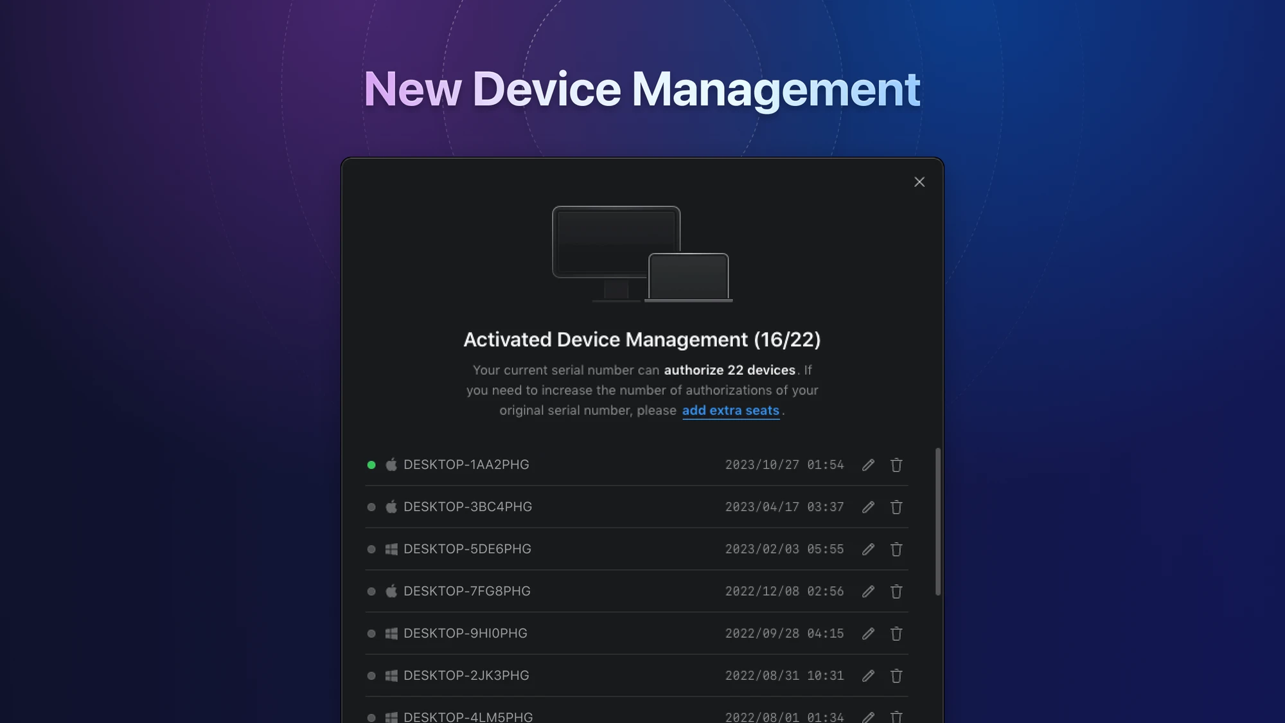This screenshot has height=723, width=1285.
Task: Click gray status dot of DESKTOP-5DE6PHG
Action: (371, 549)
